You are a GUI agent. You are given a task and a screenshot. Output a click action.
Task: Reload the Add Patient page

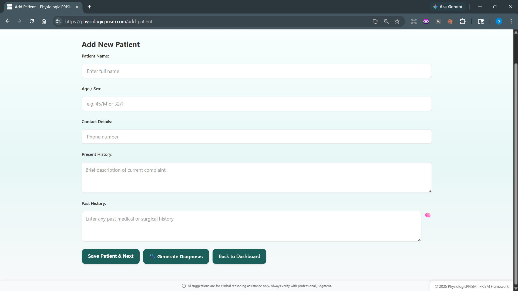click(x=32, y=21)
